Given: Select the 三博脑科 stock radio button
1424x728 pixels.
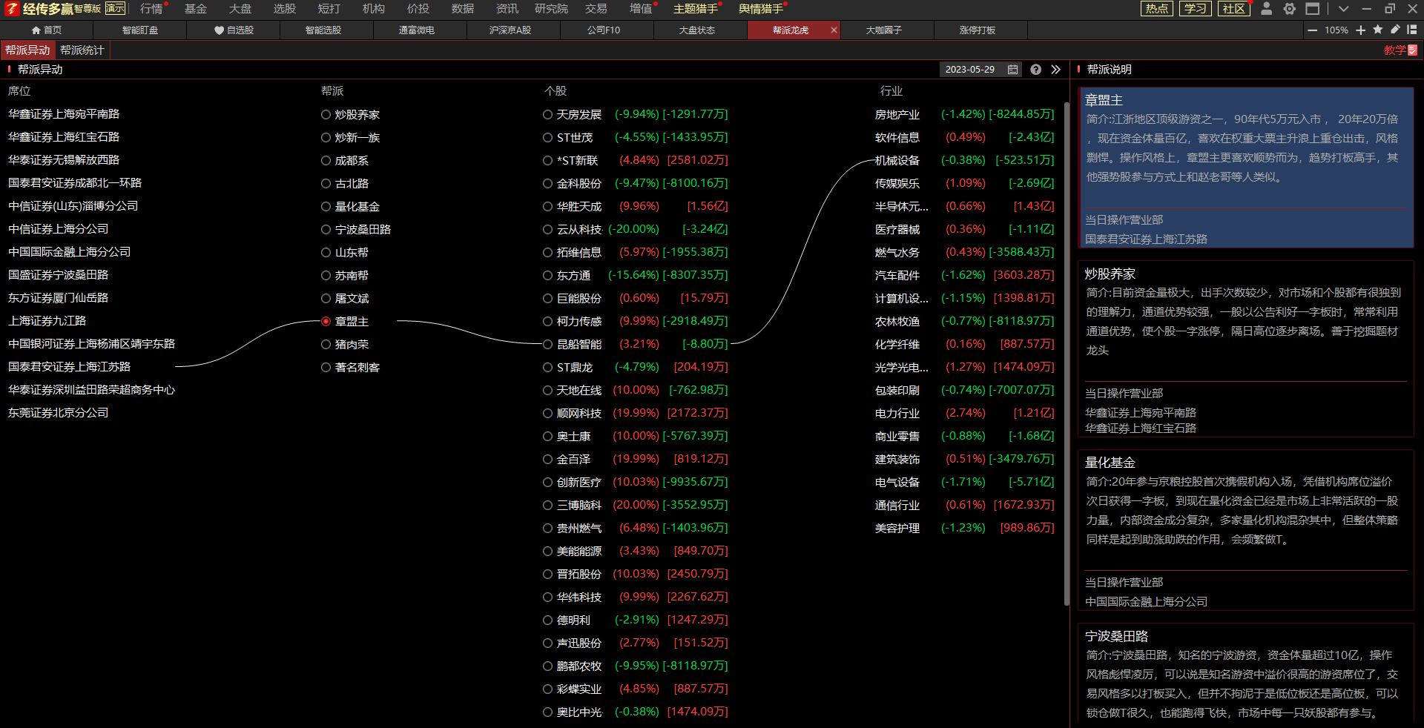Looking at the screenshot, I should coord(547,506).
